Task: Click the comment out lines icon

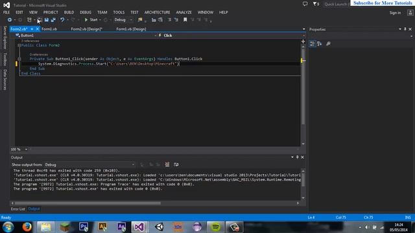Action: click(x=170, y=20)
